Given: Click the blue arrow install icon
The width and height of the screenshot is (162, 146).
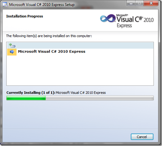Looking at the screenshot, I should click(x=12, y=52).
